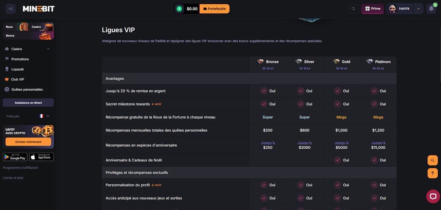Click the Promotions flag icon
This screenshot has width=441, height=210.
point(7,59)
